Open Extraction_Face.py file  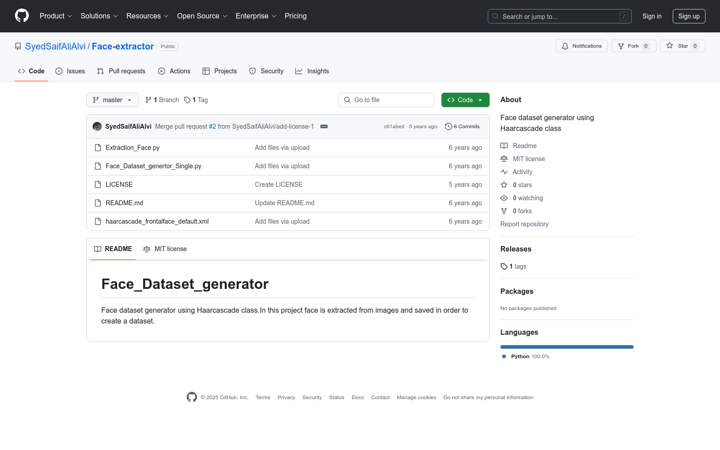point(133,148)
